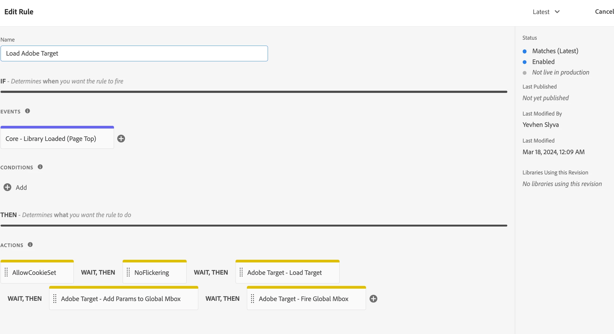Screen dimensions: 614x334
Task: Open the Actions info tooltip icon
Action: tap(30, 245)
